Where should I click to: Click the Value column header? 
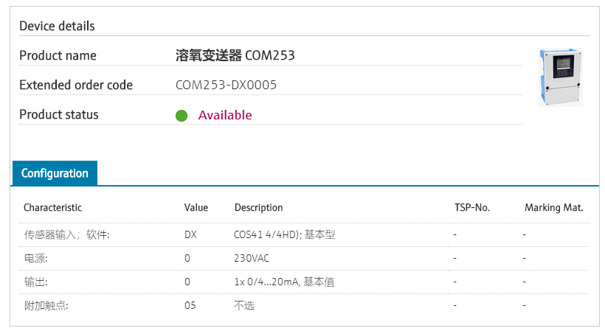click(196, 208)
